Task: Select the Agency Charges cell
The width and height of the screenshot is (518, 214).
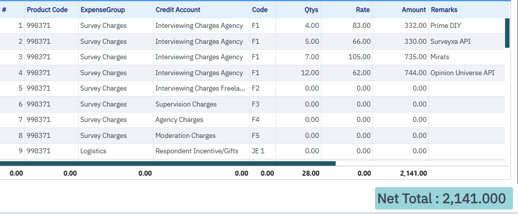Action: pos(201,120)
